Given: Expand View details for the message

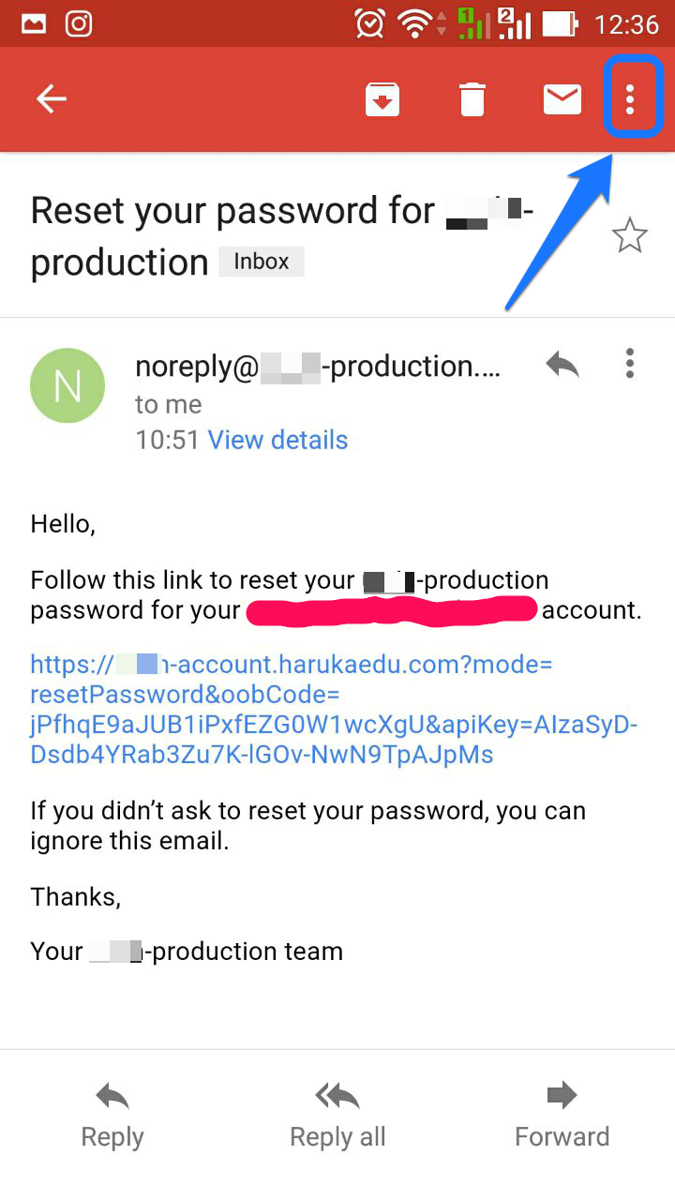Looking at the screenshot, I should pos(277,440).
